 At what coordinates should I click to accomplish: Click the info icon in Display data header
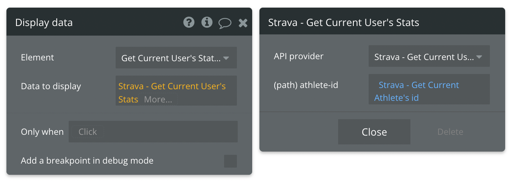207,22
